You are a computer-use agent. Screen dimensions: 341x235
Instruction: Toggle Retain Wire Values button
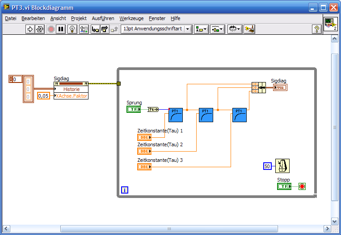(84, 29)
